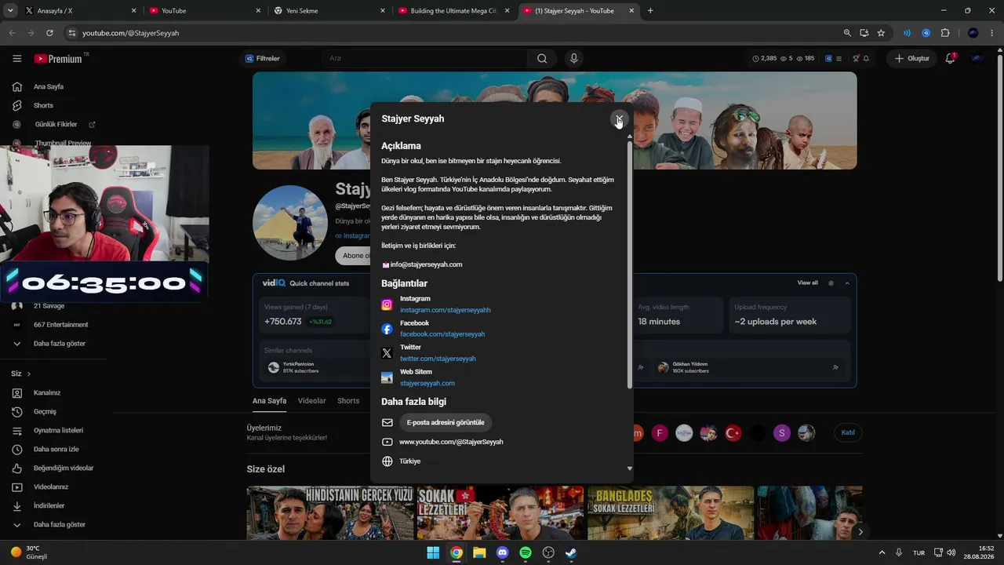Open the Chrome tab search dropdown
This screenshot has height=565, width=1004.
tap(10, 11)
